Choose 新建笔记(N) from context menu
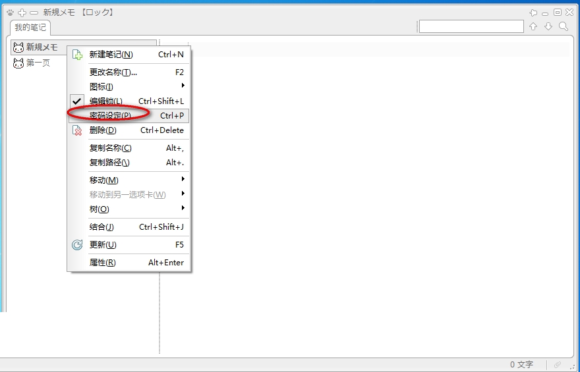The width and height of the screenshot is (580, 372). (129, 55)
